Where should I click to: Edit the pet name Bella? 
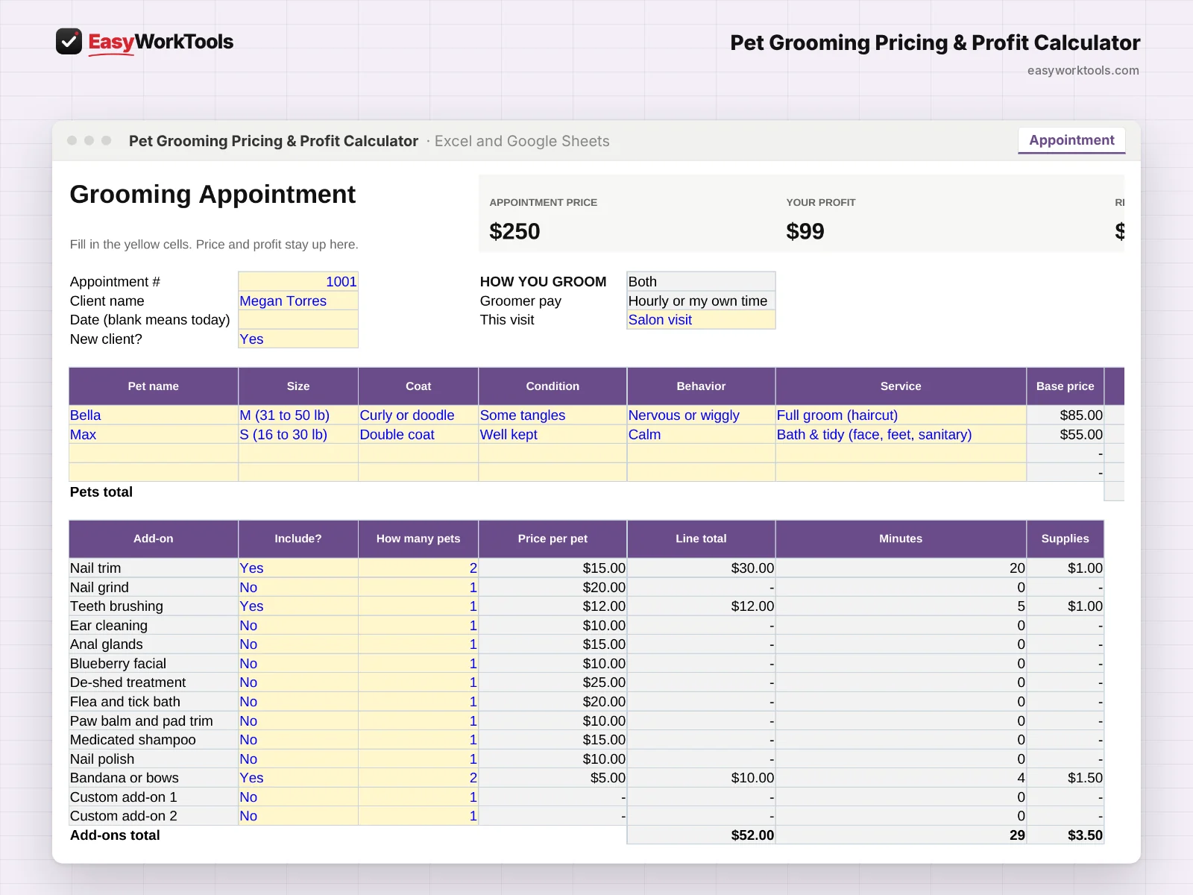pyautogui.click(x=154, y=415)
